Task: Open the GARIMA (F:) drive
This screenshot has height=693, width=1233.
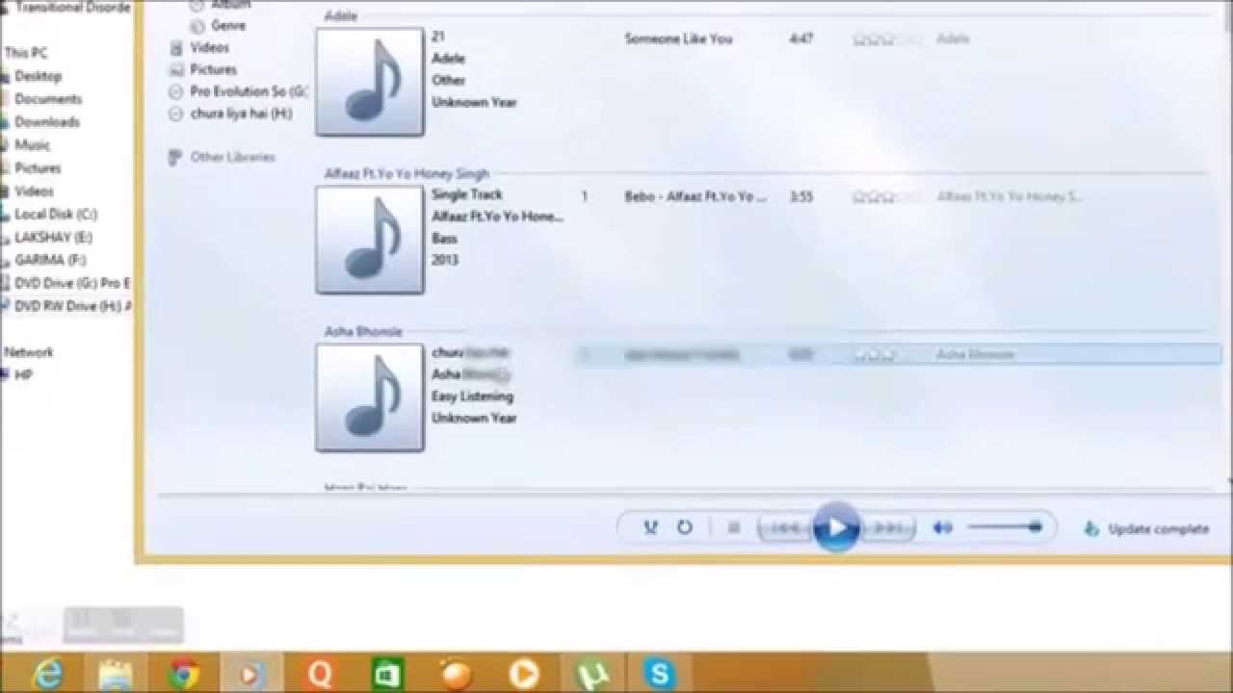Action: click(x=51, y=260)
